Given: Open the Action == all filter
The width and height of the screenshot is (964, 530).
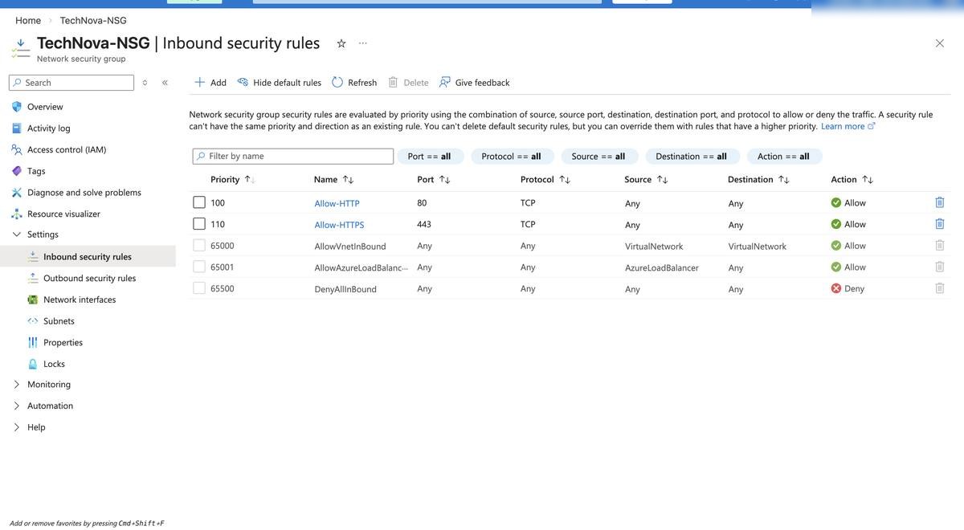Looking at the screenshot, I should coord(784,156).
